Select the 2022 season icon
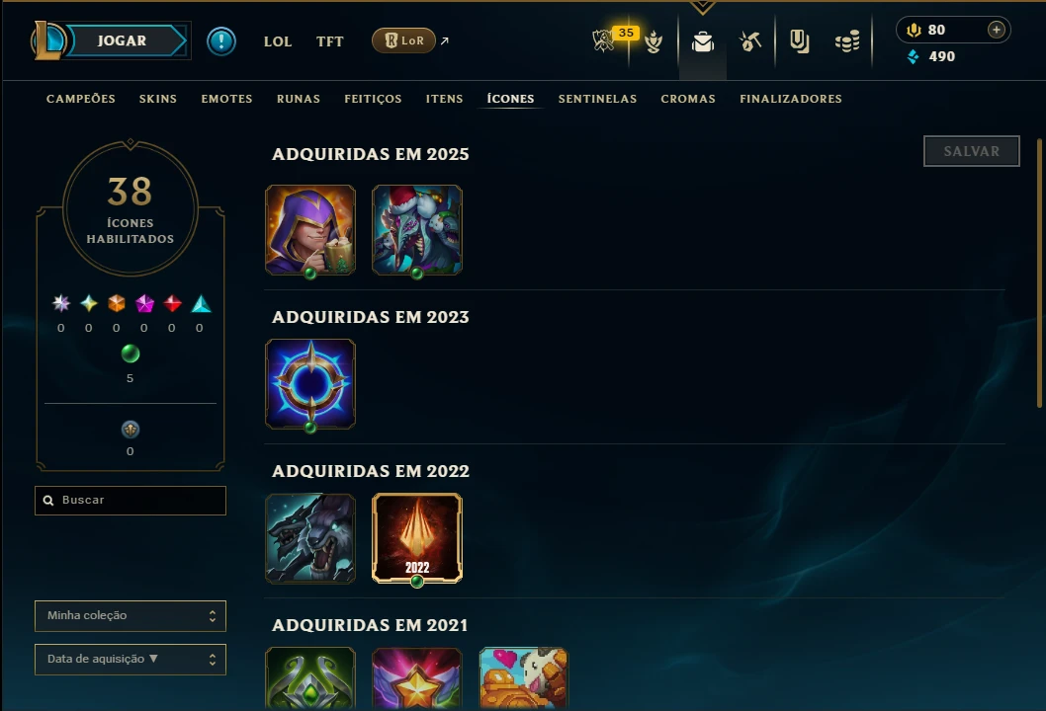 tap(417, 538)
